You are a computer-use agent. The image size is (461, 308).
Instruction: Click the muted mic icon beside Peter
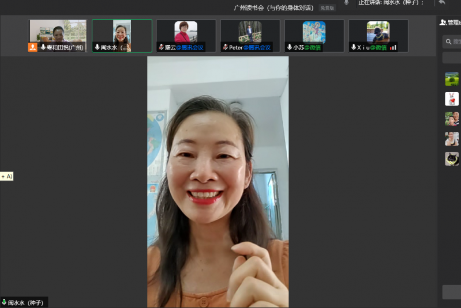click(225, 47)
